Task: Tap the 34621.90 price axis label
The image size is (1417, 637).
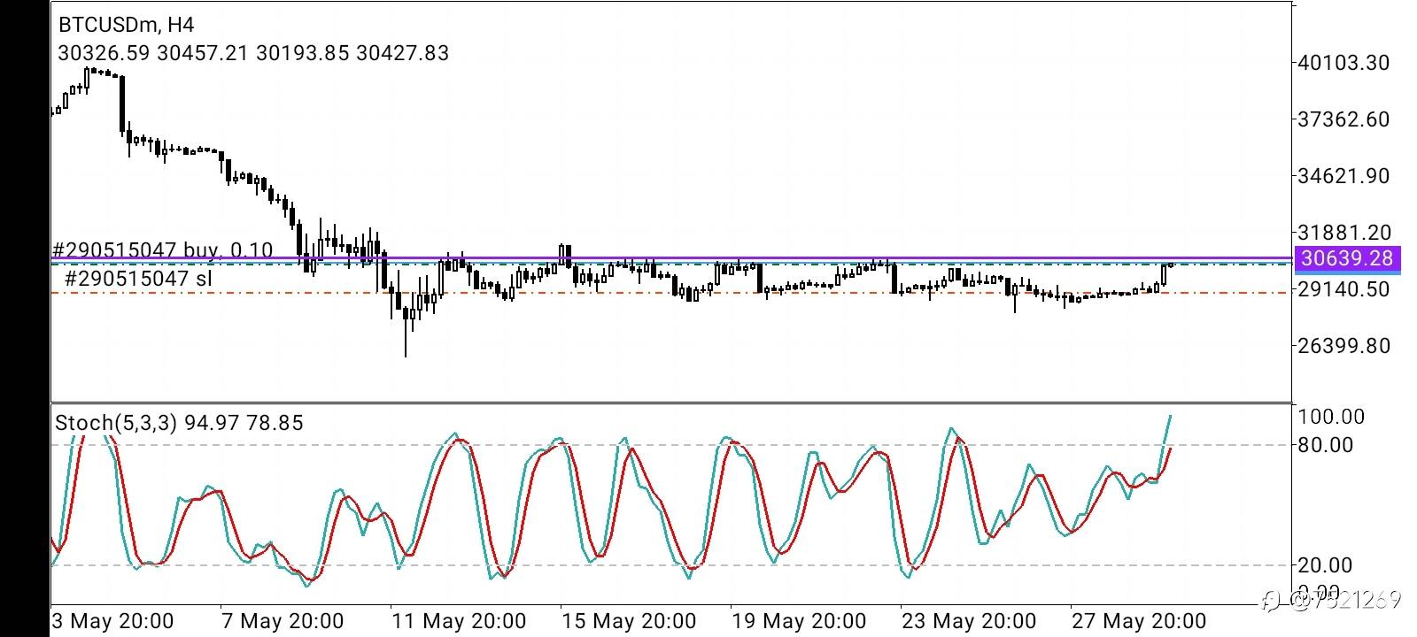Action: (x=1343, y=176)
